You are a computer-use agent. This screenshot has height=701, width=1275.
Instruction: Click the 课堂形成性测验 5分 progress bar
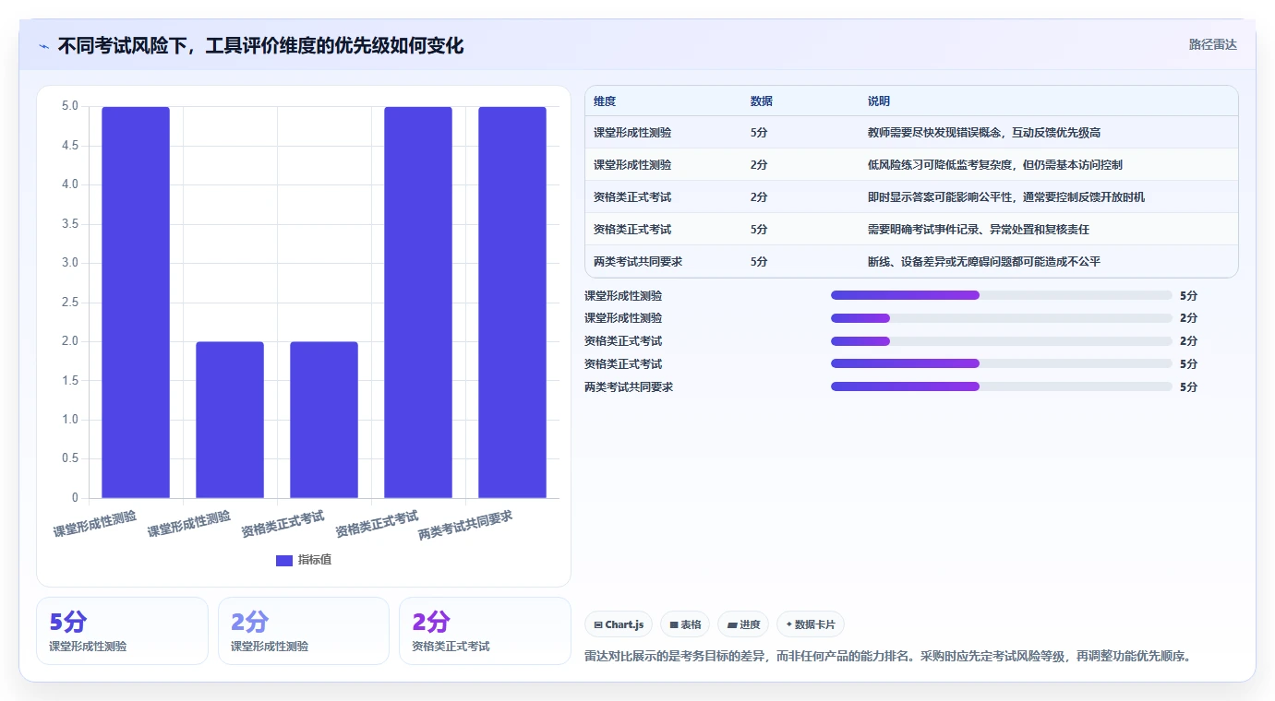point(1002,295)
